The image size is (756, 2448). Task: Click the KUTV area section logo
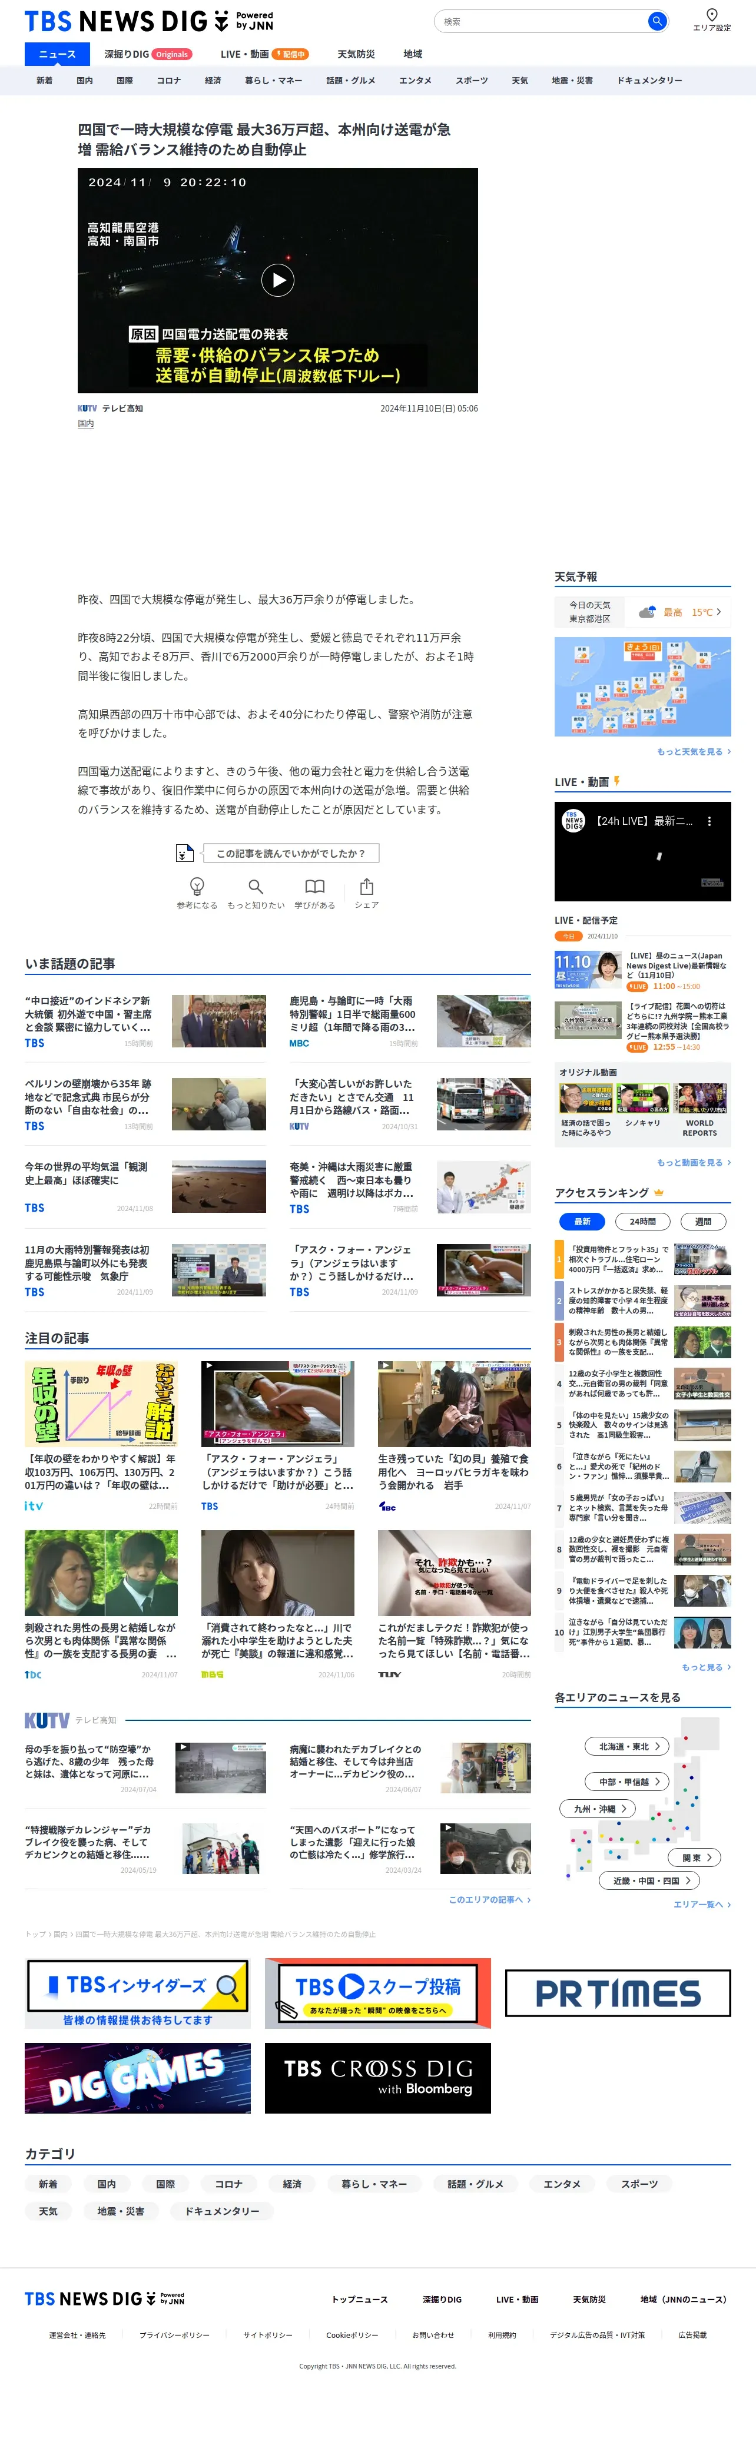[x=47, y=1720]
